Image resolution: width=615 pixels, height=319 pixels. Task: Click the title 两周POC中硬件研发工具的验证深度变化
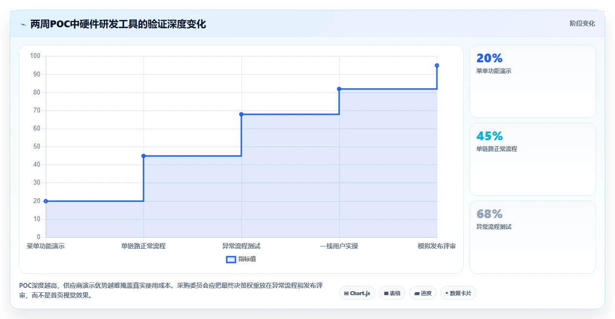(118, 24)
